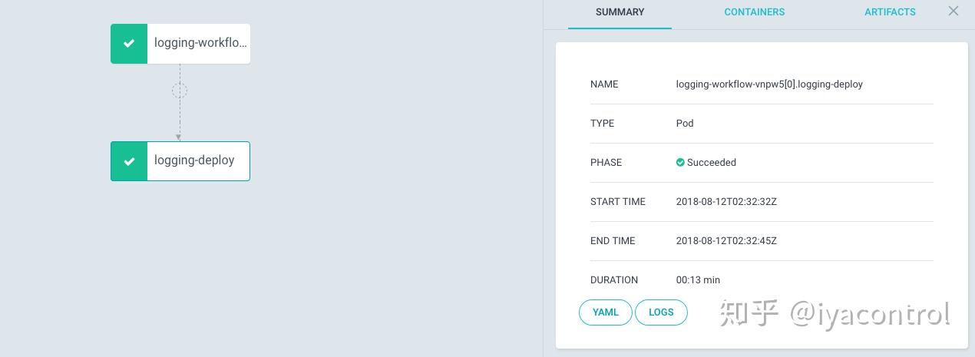Click the type value Pod

point(685,124)
